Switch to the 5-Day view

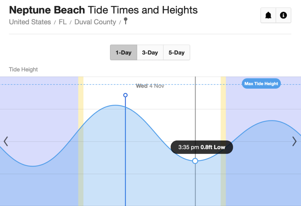176,53
